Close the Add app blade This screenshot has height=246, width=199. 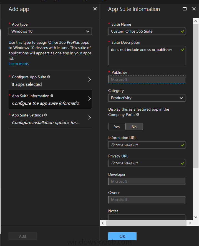[95, 9]
